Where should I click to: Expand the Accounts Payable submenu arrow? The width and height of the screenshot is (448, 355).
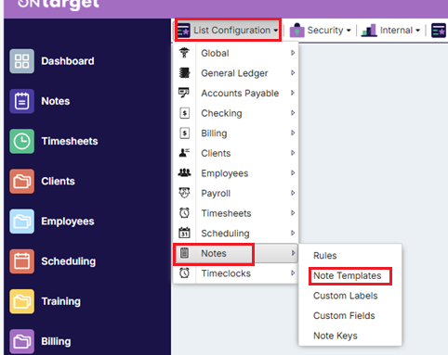(x=293, y=93)
